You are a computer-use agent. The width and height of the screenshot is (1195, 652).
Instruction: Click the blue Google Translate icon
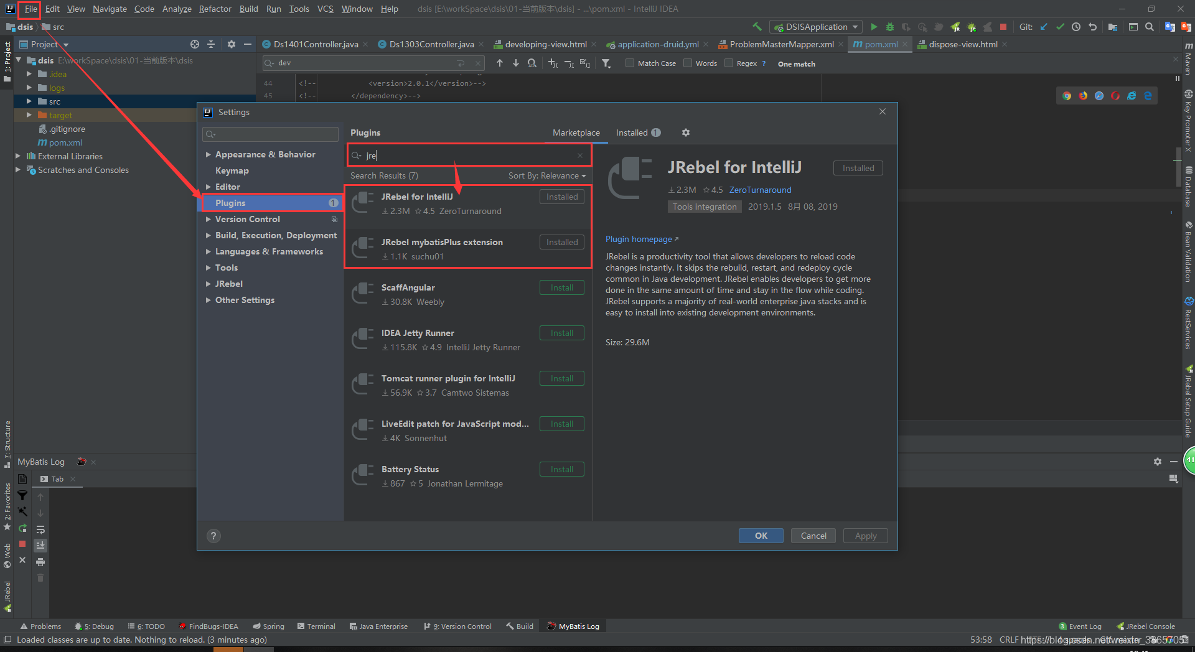pyautogui.click(x=1169, y=27)
